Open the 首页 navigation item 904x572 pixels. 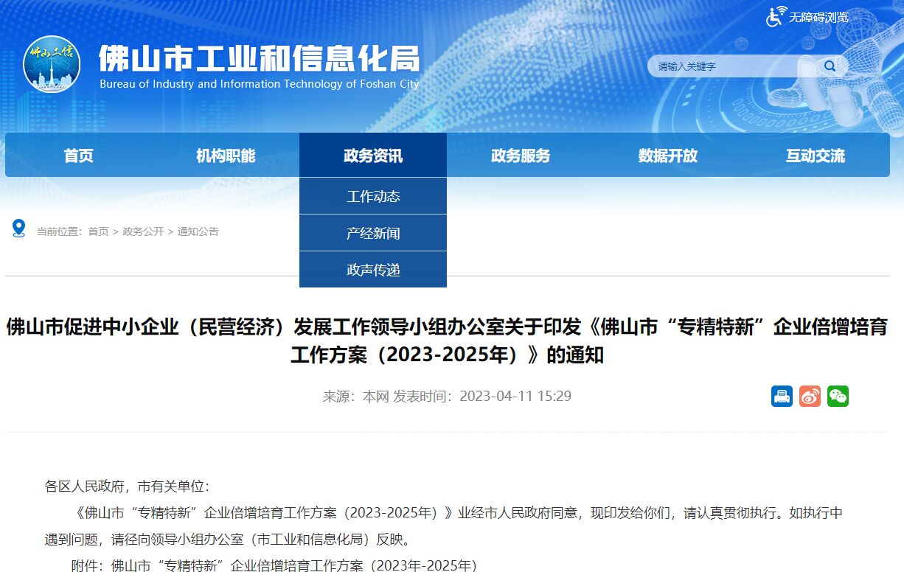coord(79,156)
